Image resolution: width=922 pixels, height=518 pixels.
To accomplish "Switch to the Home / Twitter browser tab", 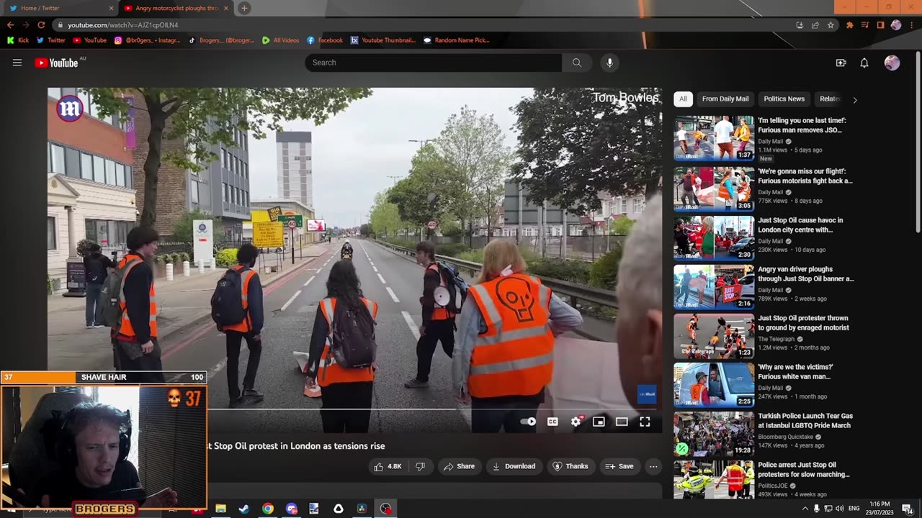I will point(60,8).
